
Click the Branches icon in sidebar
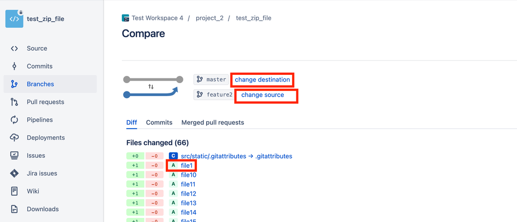click(x=14, y=84)
